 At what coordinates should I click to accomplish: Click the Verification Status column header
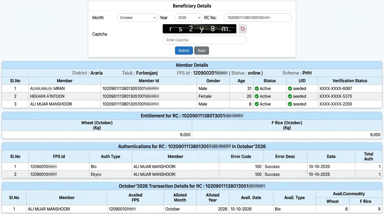(350, 81)
